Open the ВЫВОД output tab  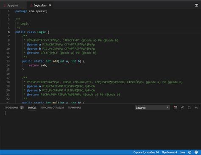point(32,108)
